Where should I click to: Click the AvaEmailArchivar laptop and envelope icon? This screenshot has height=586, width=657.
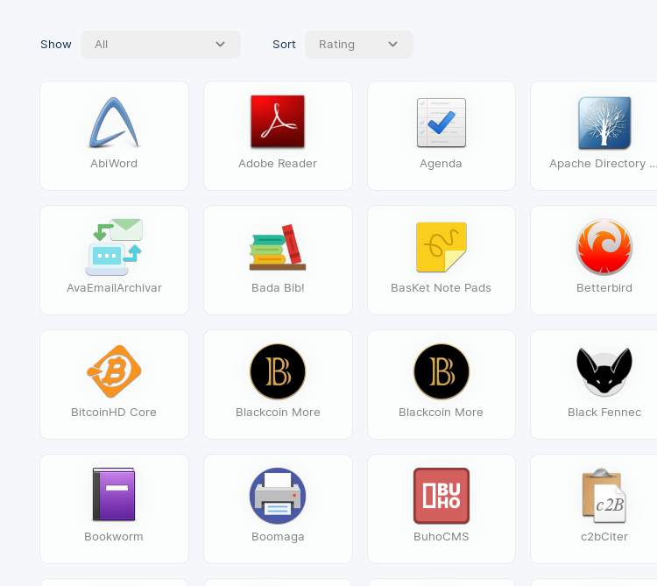(x=114, y=247)
